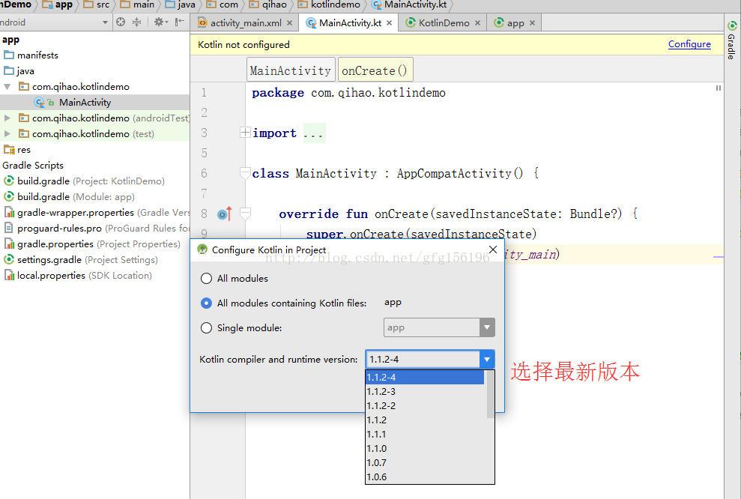The image size is (741, 499).
Task: Click the Kotlin version field showing 1.1.2-4
Action: [423, 359]
